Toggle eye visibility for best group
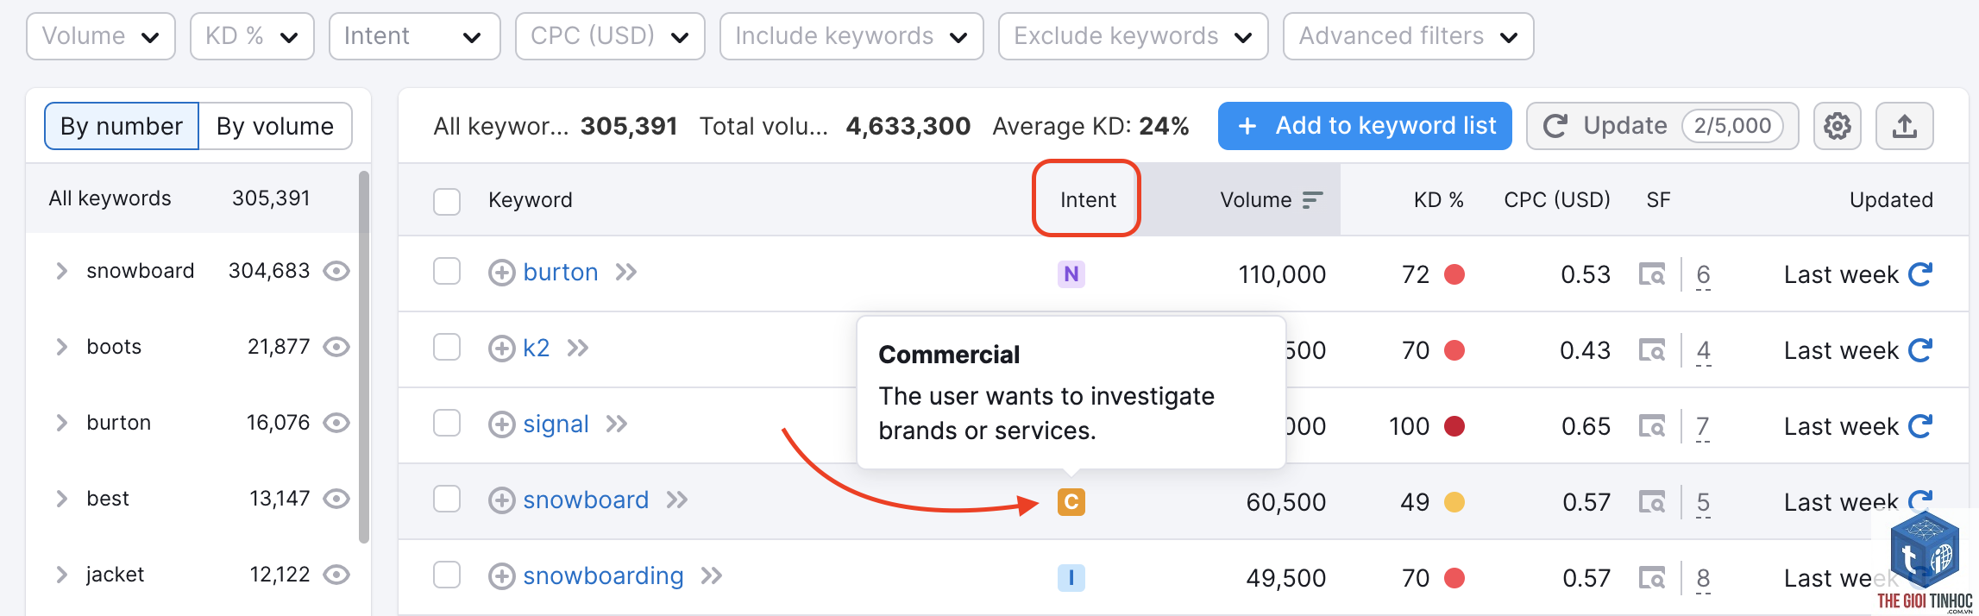This screenshot has height=616, width=1979. (336, 499)
